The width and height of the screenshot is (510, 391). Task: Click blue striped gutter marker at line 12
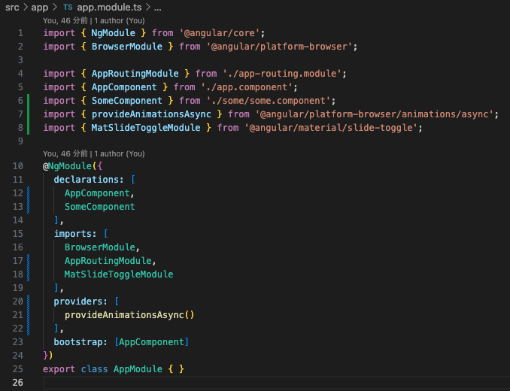(29, 192)
